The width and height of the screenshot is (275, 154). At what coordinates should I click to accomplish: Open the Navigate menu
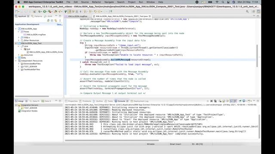click(x=109, y=2)
